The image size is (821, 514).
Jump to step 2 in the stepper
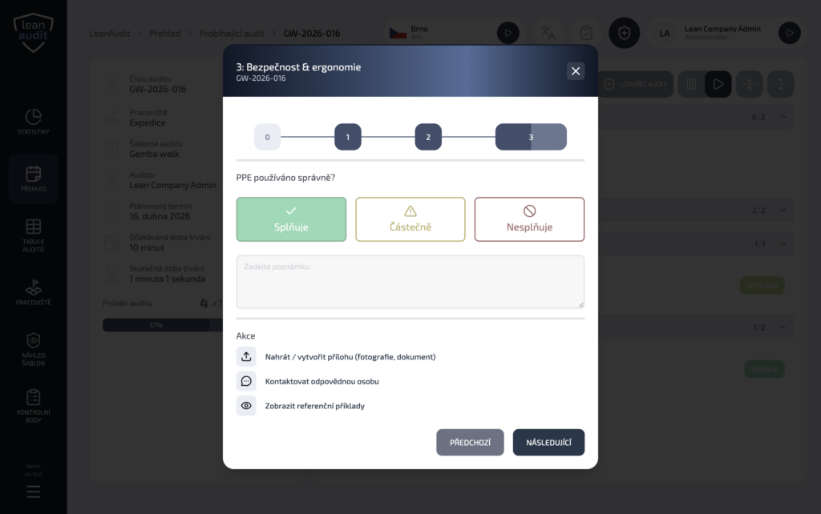428,137
